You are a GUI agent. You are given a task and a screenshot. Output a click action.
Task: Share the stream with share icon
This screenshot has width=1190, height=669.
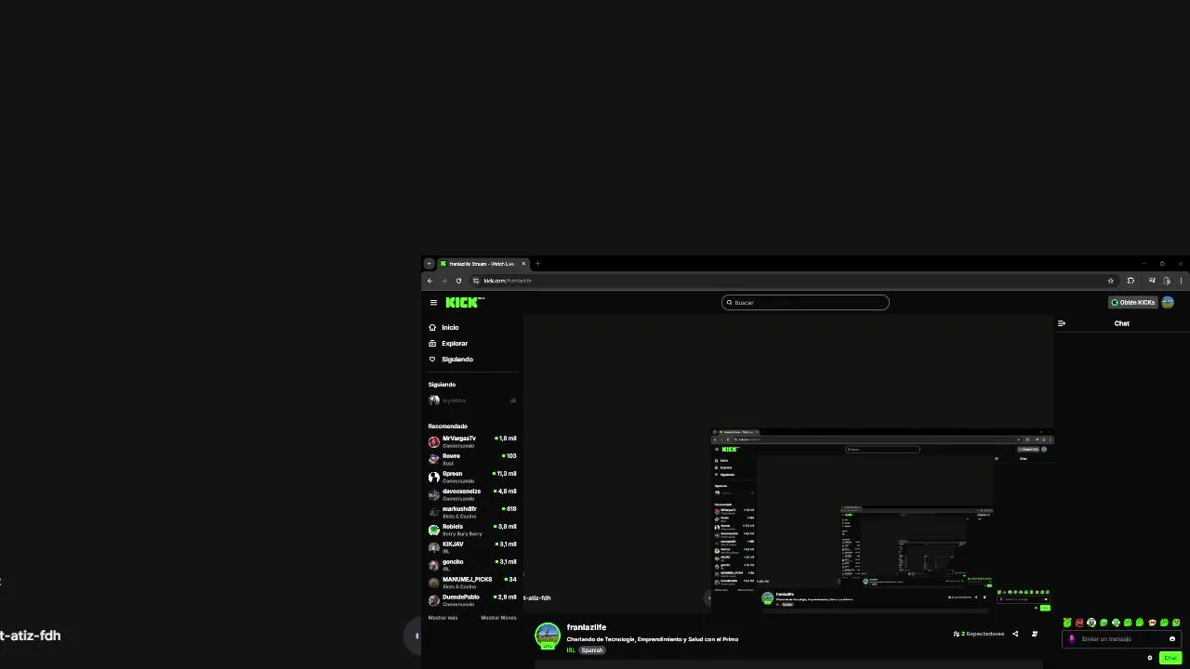1015,634
